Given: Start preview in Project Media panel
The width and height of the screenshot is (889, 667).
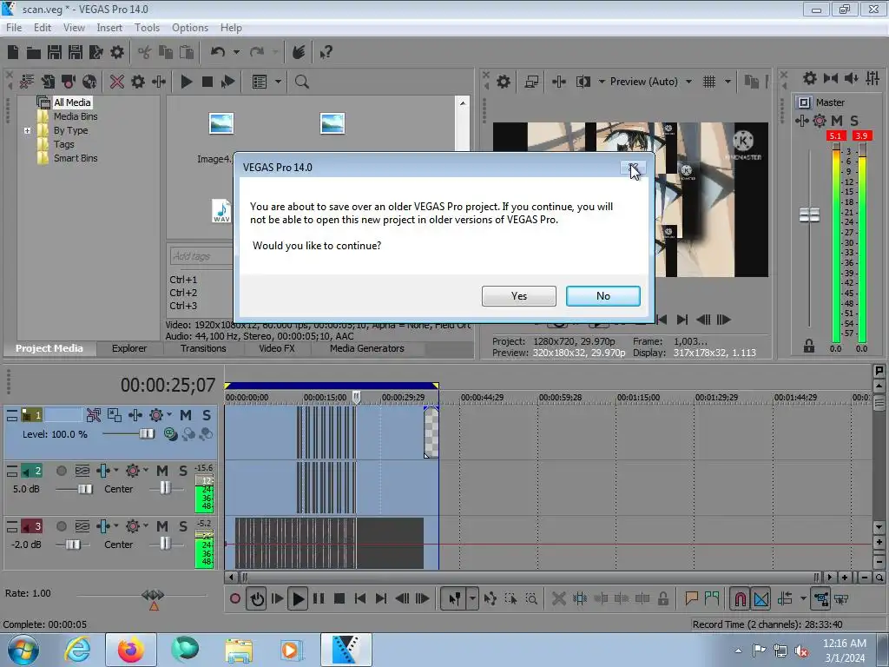Looking at the screenshot, I should (x=186, y=82).
